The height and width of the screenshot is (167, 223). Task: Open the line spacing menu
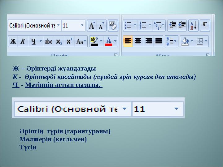coord(172,41)
